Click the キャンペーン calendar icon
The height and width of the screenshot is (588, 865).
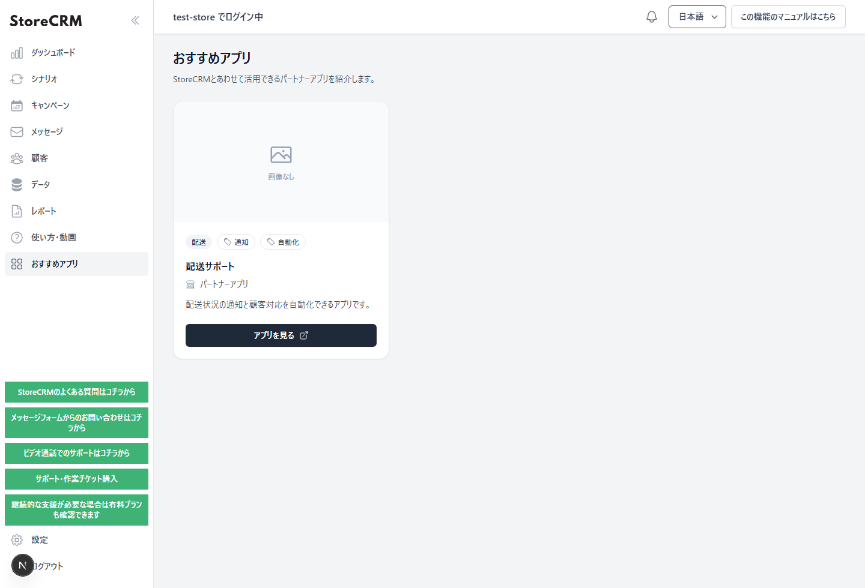click(17, 106)
